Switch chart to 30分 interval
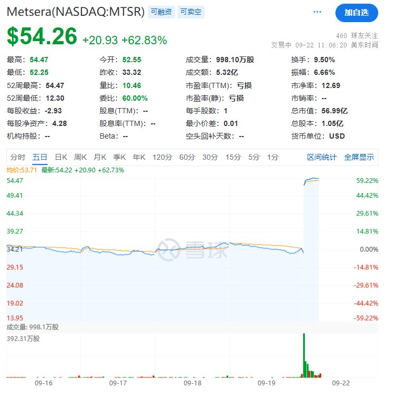Image resolution: width=393 pixels, height=398 pixels. point(210,158)
